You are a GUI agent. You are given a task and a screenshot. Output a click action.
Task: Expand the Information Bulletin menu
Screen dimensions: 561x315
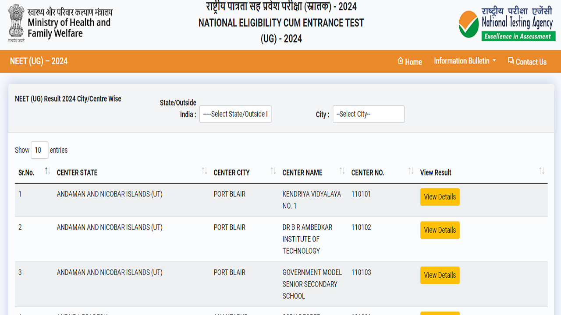pyautogui.click(x=465, y=61)
